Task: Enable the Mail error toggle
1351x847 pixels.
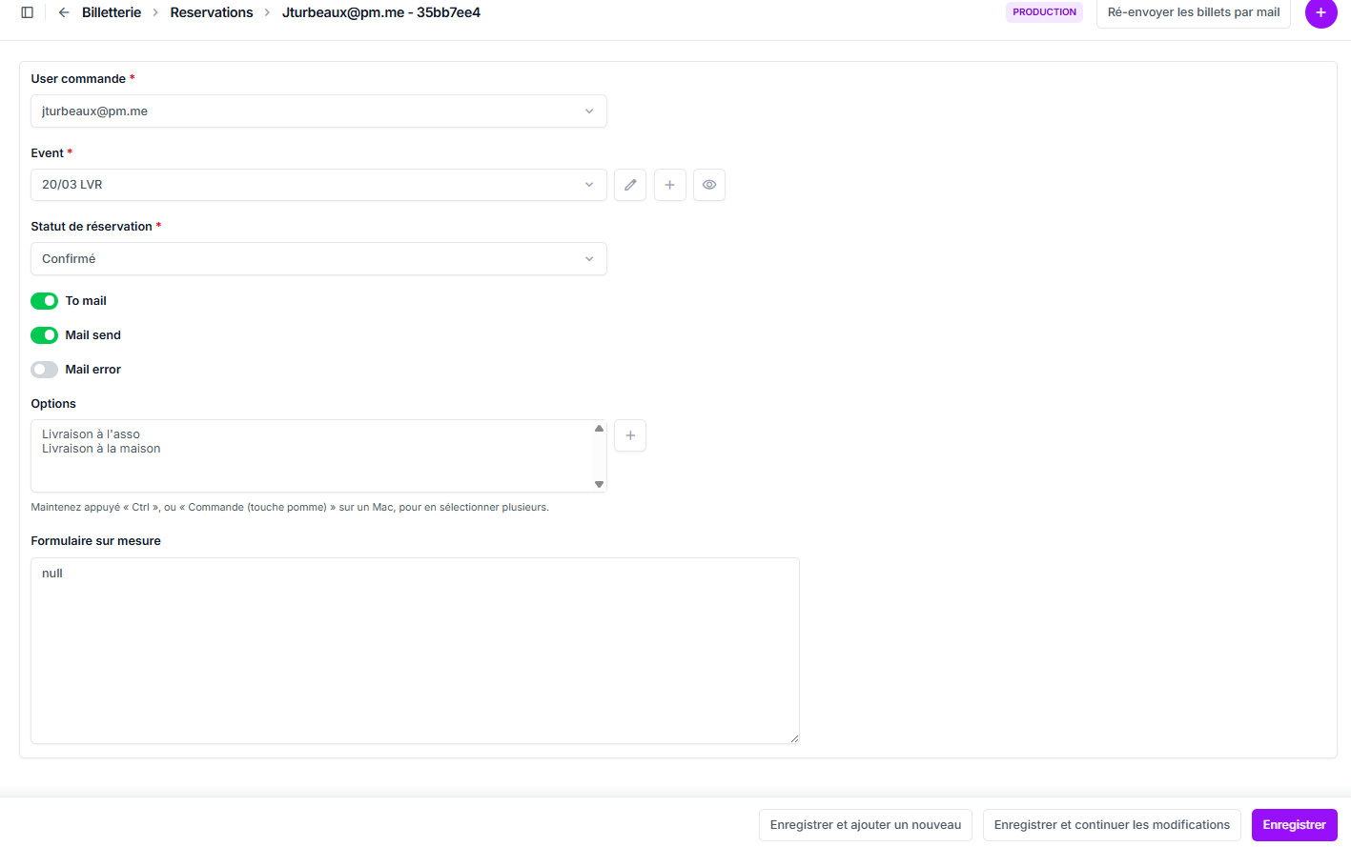Action: 45,370
